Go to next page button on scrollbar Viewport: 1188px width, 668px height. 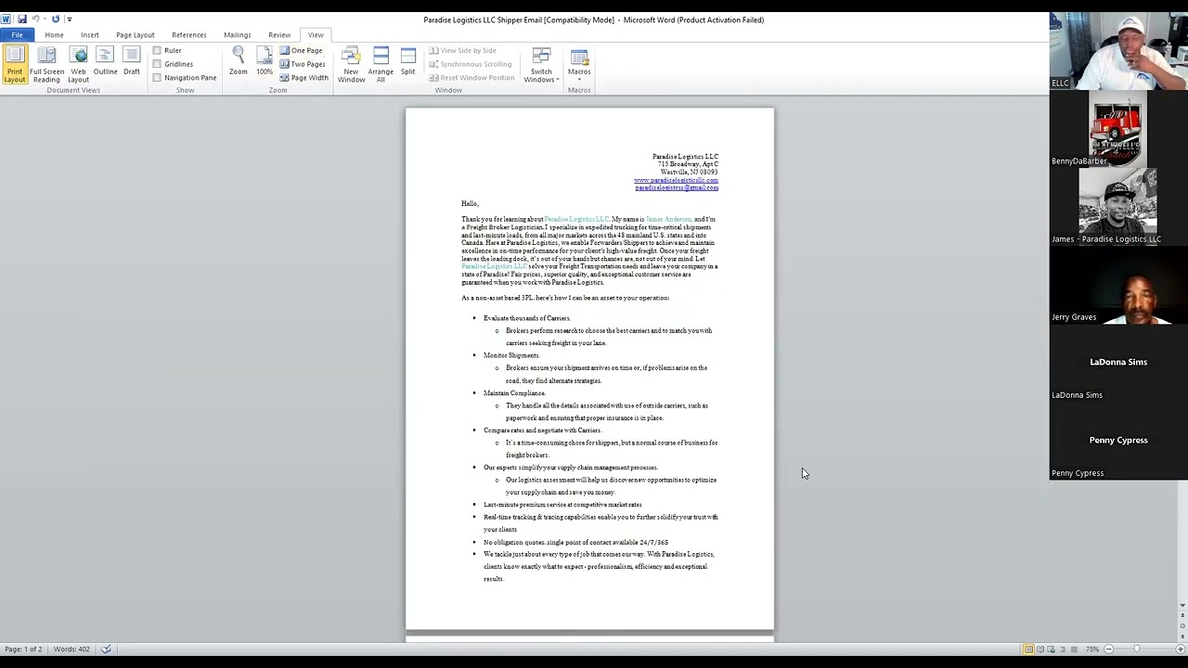(x=1182, y=636)
